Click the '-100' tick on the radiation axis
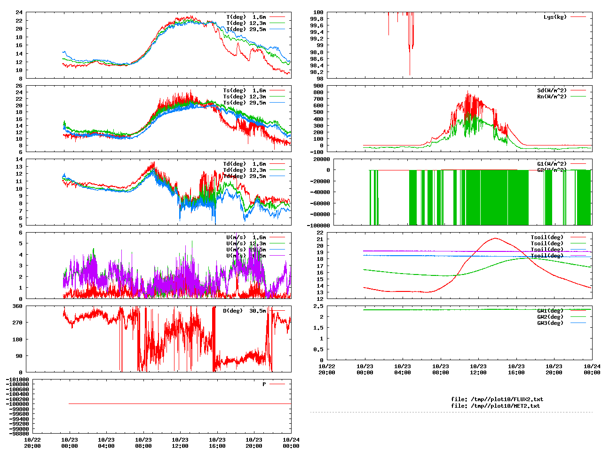602x452 pixels. point(317,152)
